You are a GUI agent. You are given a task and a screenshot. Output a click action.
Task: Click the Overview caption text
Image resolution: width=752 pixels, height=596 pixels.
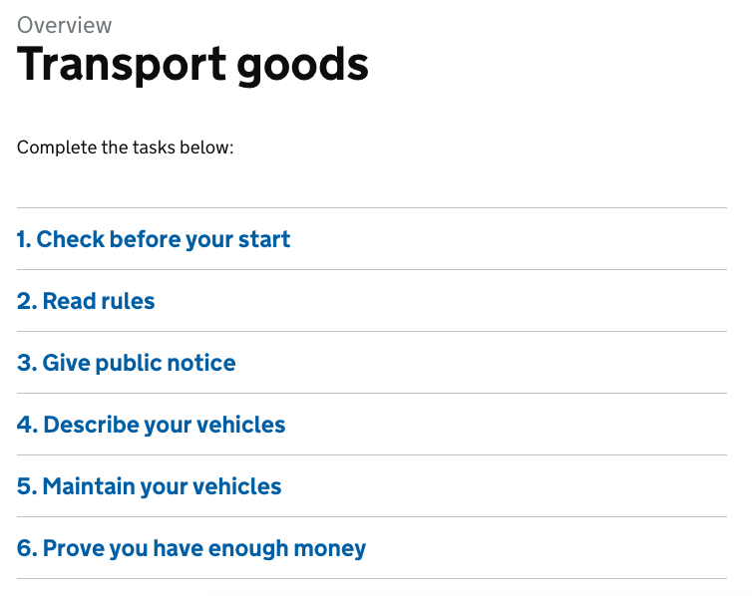[64, 25]
